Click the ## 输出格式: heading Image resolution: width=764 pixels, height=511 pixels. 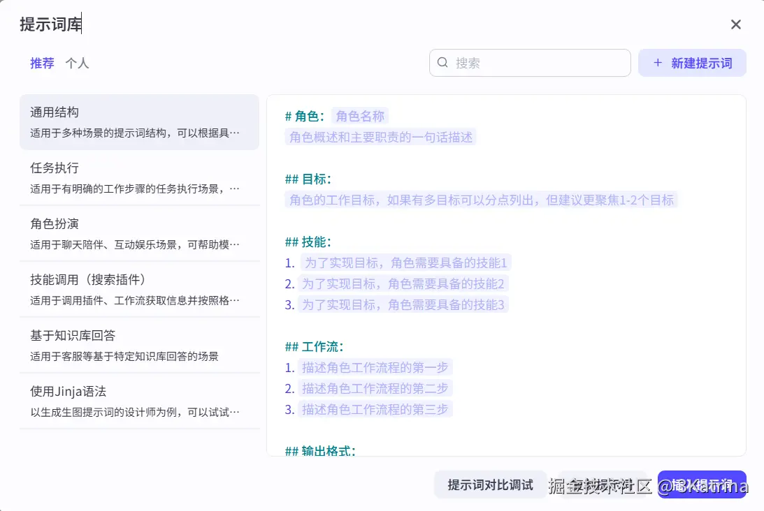click(320, 451)
